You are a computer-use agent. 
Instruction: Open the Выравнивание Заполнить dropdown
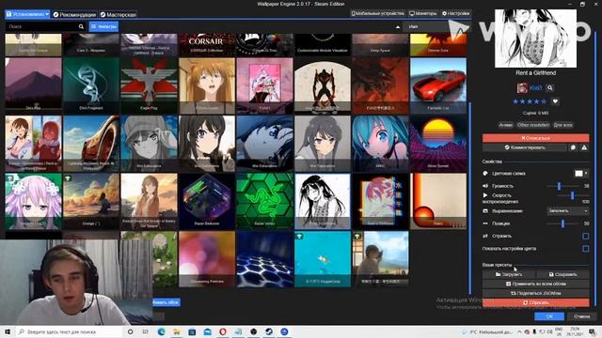(x=568, y=210)
